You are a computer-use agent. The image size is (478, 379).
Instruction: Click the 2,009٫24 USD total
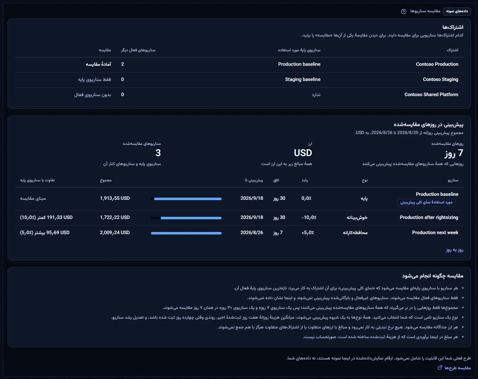click(x=115, y=233)
